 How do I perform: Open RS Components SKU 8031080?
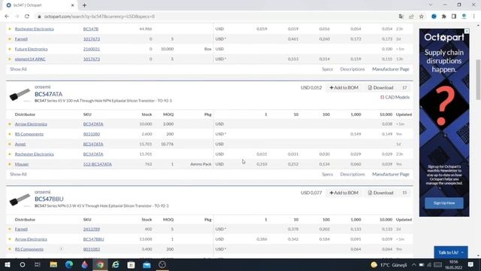point(92,134)
